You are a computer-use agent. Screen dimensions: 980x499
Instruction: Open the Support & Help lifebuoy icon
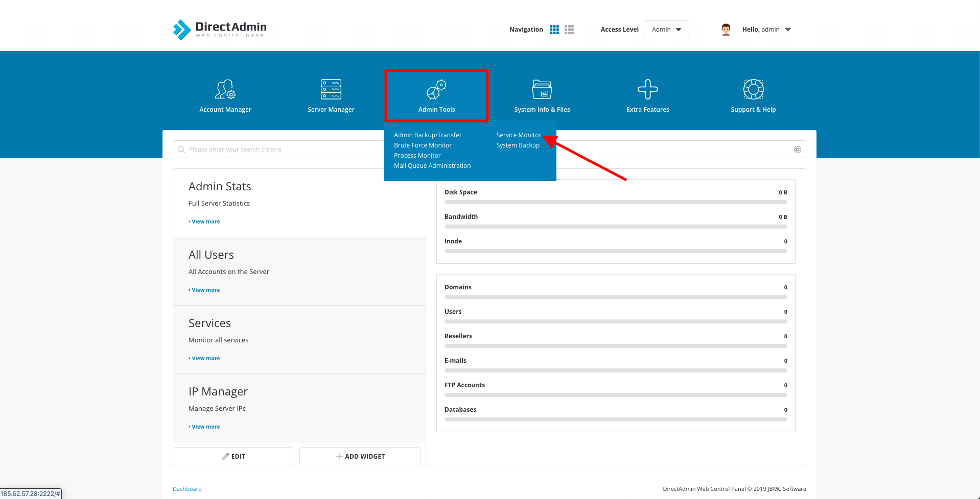[x=753, y=90]
